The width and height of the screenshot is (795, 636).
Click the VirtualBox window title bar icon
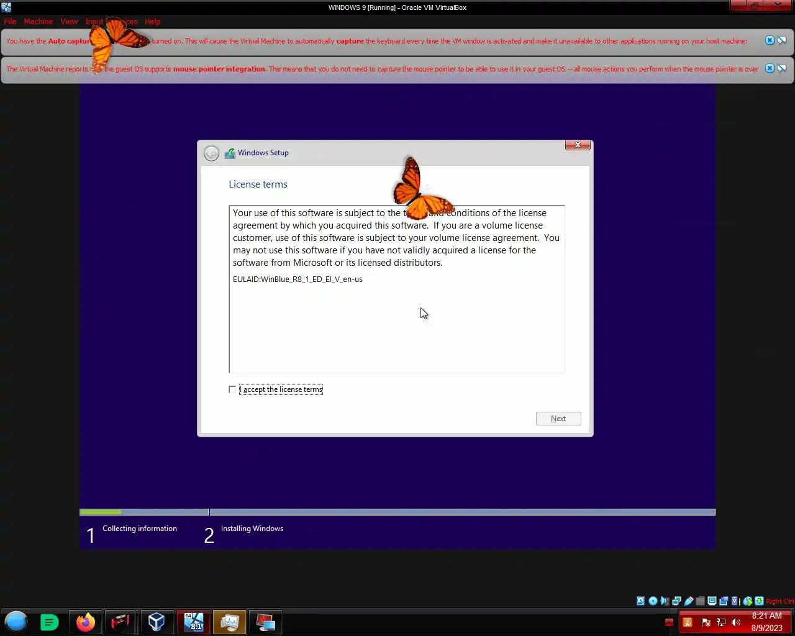[6, 7]
